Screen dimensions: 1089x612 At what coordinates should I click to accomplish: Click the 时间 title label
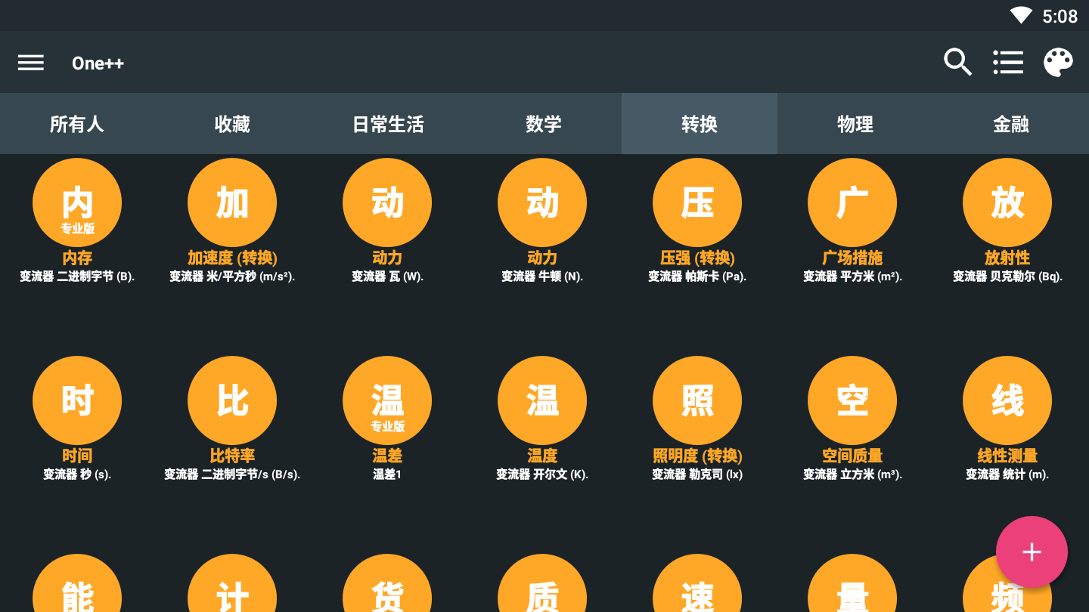pyautogui.click(x=77, y=456)
